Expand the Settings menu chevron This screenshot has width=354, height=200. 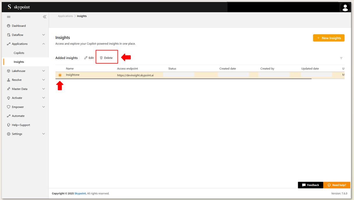pyautogui.click(x=44, y=134)
